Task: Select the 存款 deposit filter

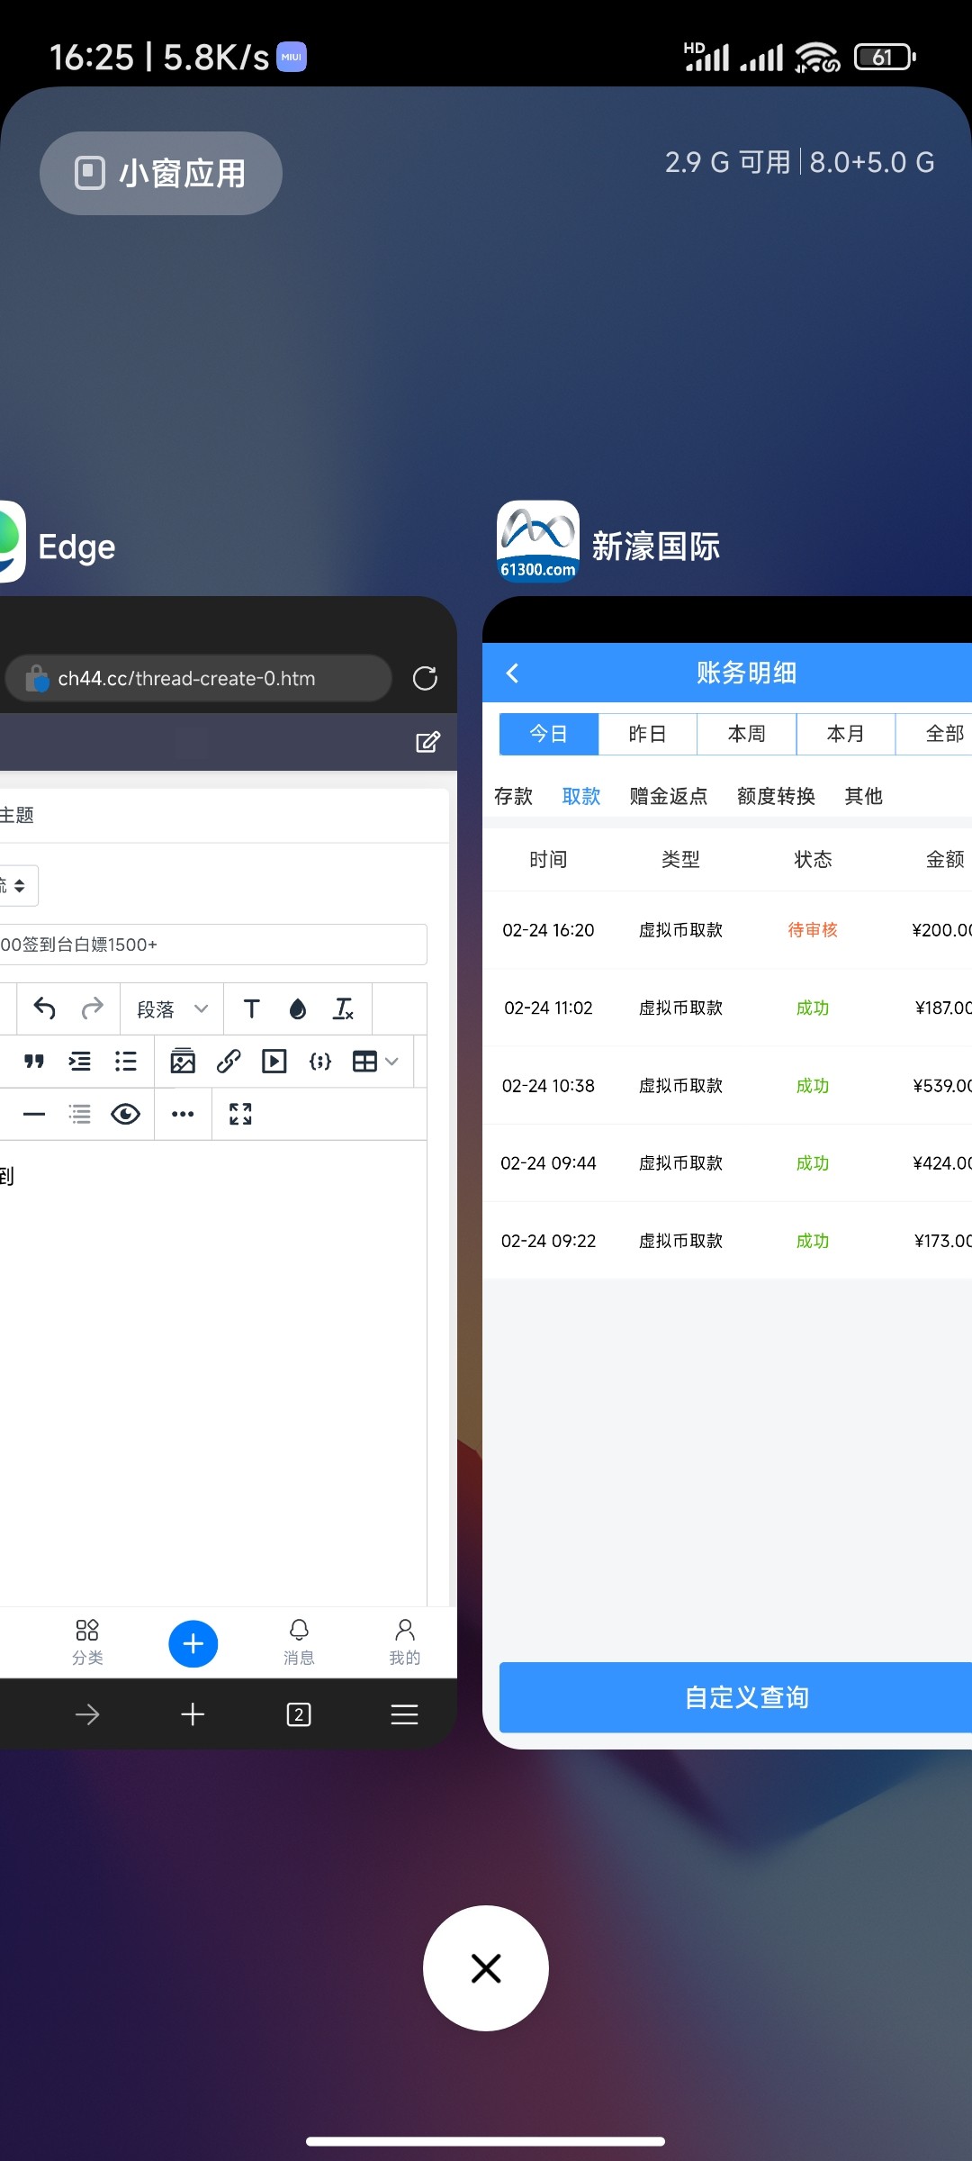Action: click(513, 796)
